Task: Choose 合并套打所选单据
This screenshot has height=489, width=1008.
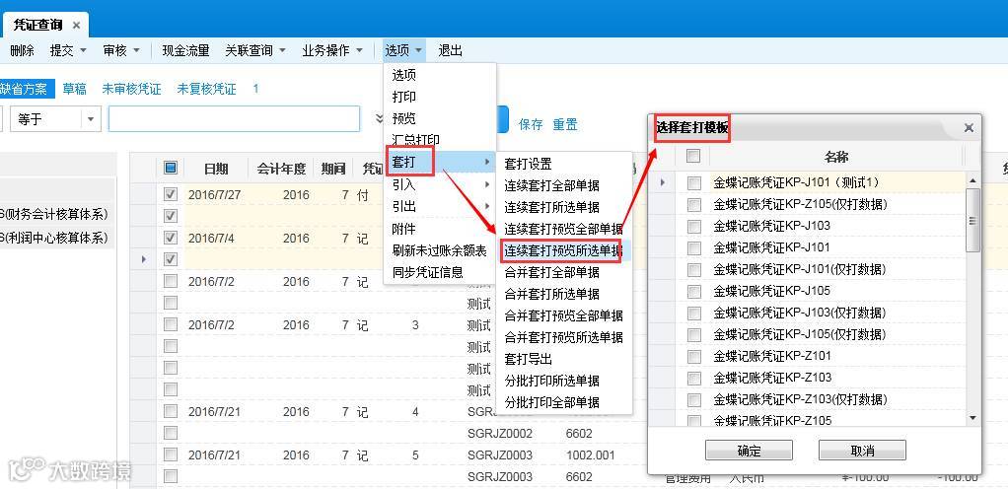Action: 551,295
